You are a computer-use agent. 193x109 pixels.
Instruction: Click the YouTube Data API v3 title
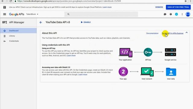(58, 22)
